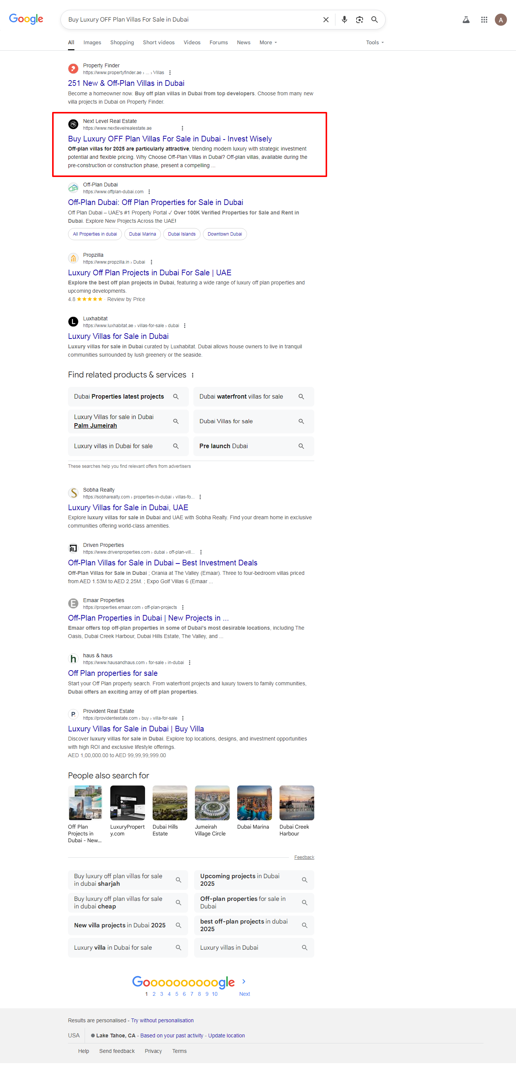Image resolution: width=516 pixels, height=1065 pixels.
Task: Click the 'Update location' link
Action: 226,1036
